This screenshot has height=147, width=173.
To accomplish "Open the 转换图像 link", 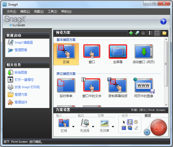I will (21, 72).
